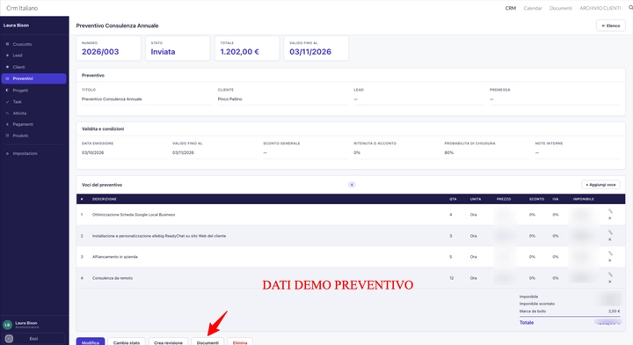Open Documenti in the top navigation
This screenshot has width=633, height=345.
pyautogui.click(x=561, y=8)
